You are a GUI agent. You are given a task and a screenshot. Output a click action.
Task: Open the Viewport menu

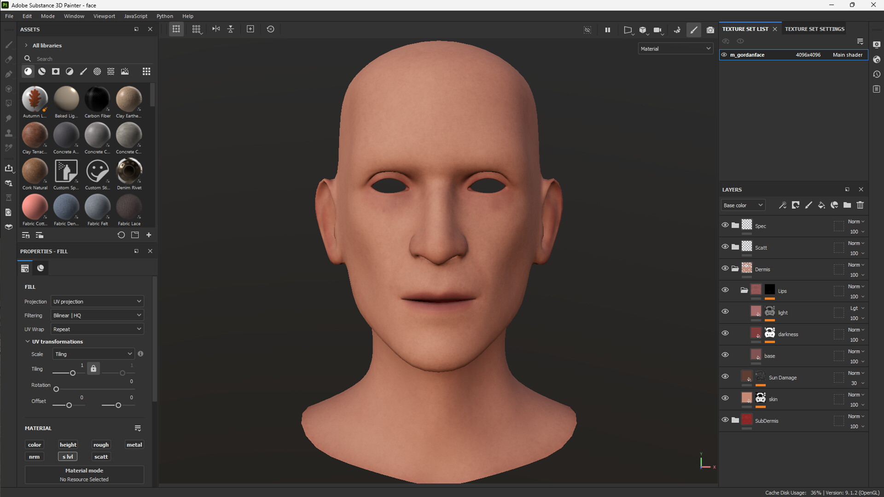coord(104,16)
